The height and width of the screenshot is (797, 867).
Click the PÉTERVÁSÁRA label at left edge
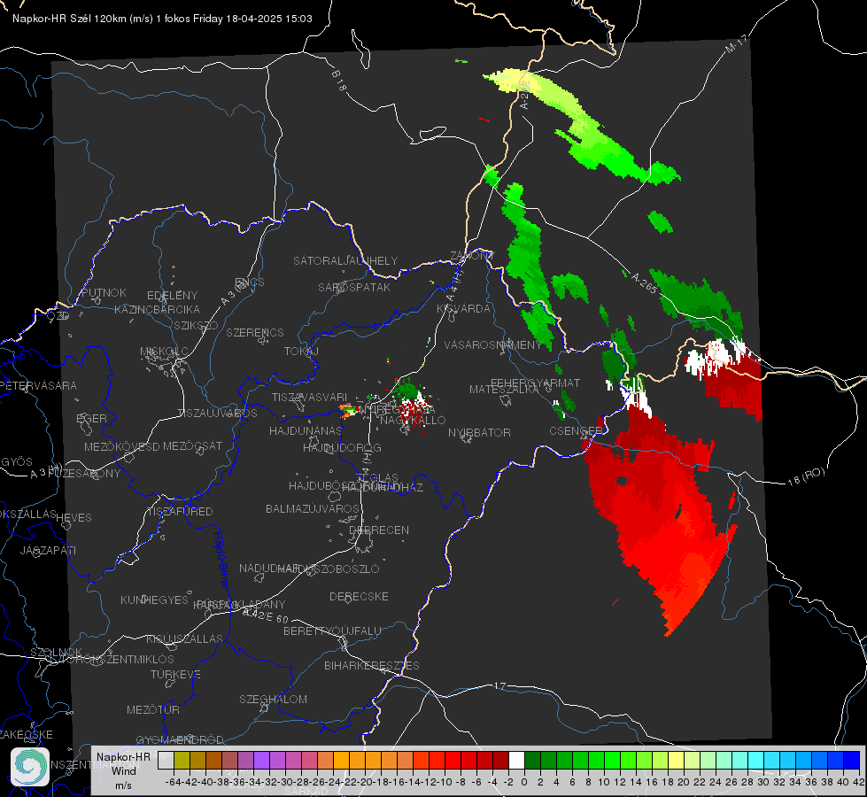click(39, 385)
